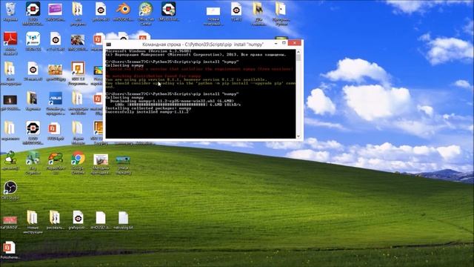Open the KaFSMNOiF red banner icon
The height and width of the screenshot is (267, 474).
pyautogui.click(x=10, y=220)
